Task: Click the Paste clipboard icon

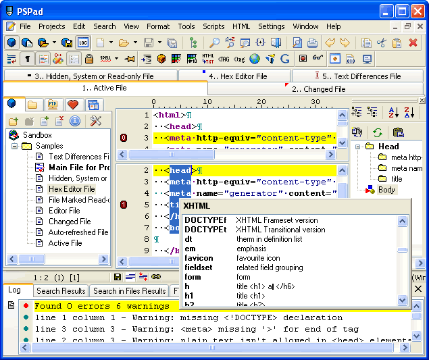Action: point(397,43)
